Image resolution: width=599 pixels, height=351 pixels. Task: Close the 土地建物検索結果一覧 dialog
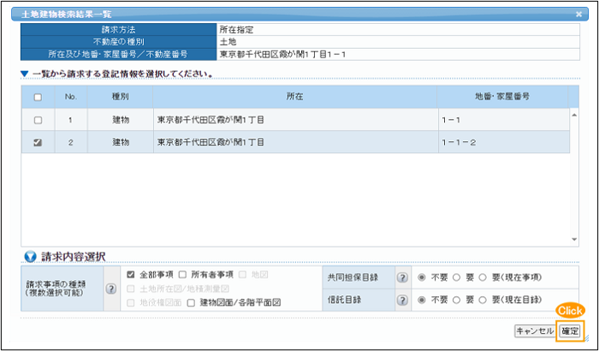[582, 15]
